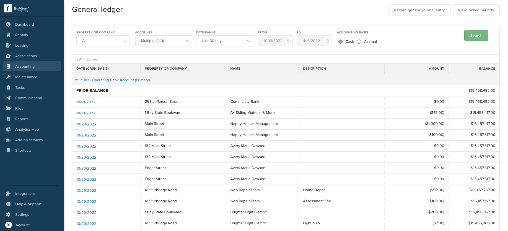
Task: Expand the Last 30 days date range dropdown
Action: pos(225,41)
